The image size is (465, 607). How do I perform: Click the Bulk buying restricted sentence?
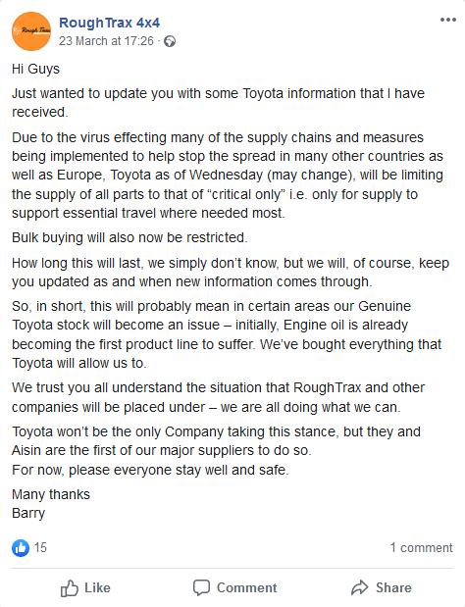129,237
